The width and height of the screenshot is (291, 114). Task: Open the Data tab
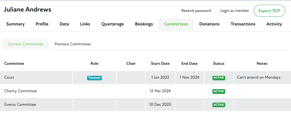click(64, 24)
